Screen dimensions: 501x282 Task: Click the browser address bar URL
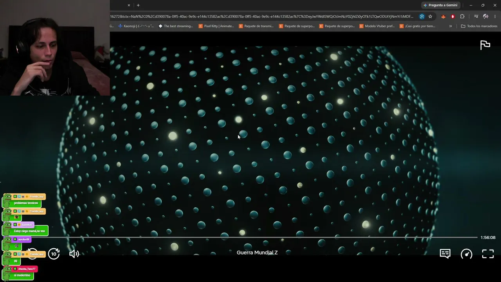262,16
